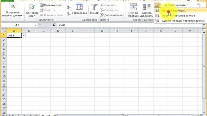Expand the Name Box dropdown arrow
Image resolution: width=207 pixels, height=116 pixels.
35,25
